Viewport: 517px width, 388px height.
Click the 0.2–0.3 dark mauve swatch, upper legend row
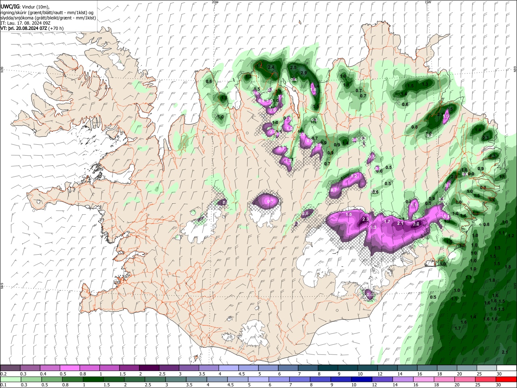(11, 368)
